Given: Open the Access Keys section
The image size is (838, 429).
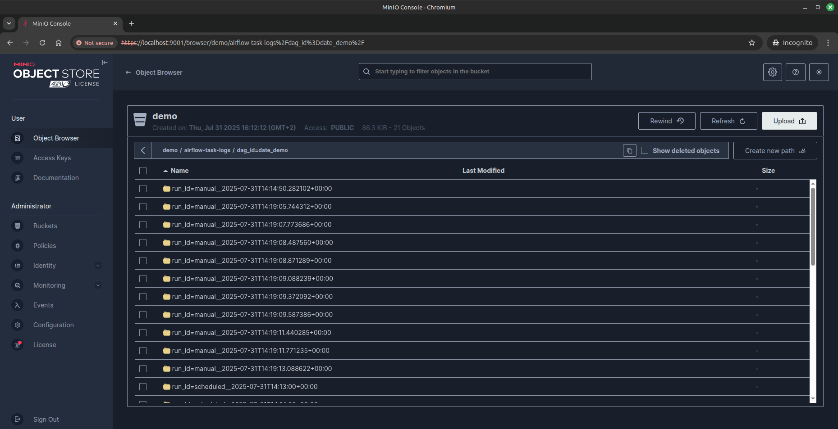Looking at the screenshot, I should (52, 158).
